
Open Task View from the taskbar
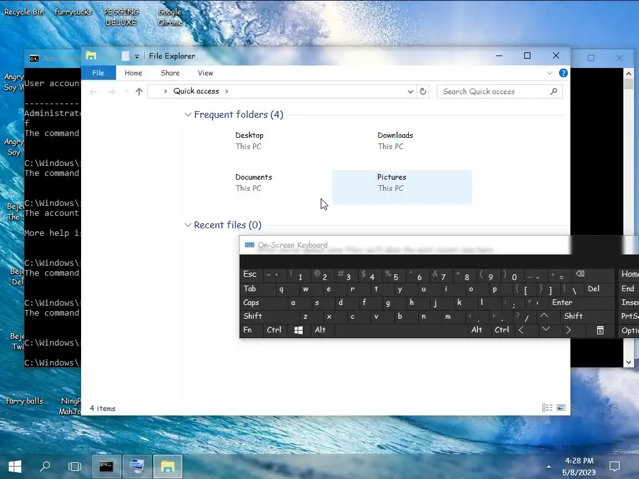click(x=75, y=467)
